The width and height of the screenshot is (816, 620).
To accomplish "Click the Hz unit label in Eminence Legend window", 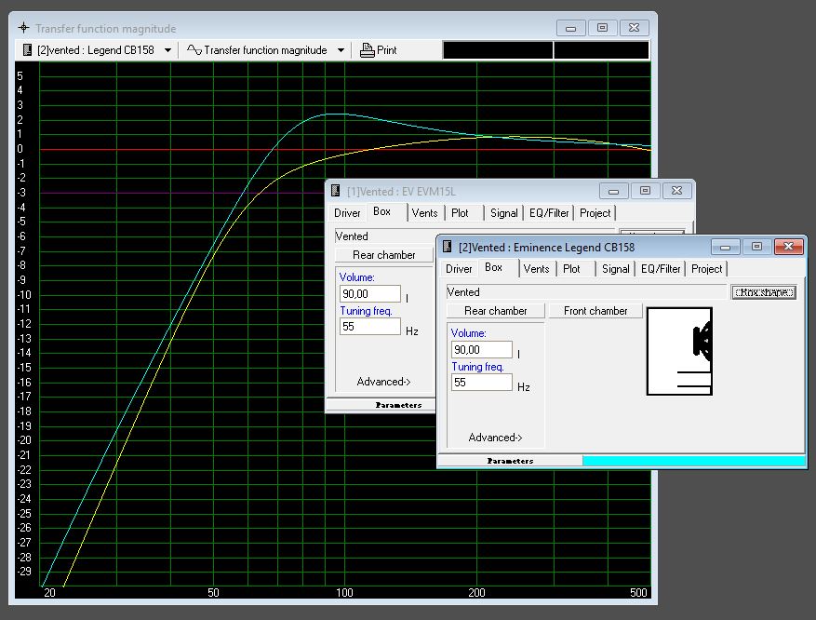I will click(x=524, y=386).
